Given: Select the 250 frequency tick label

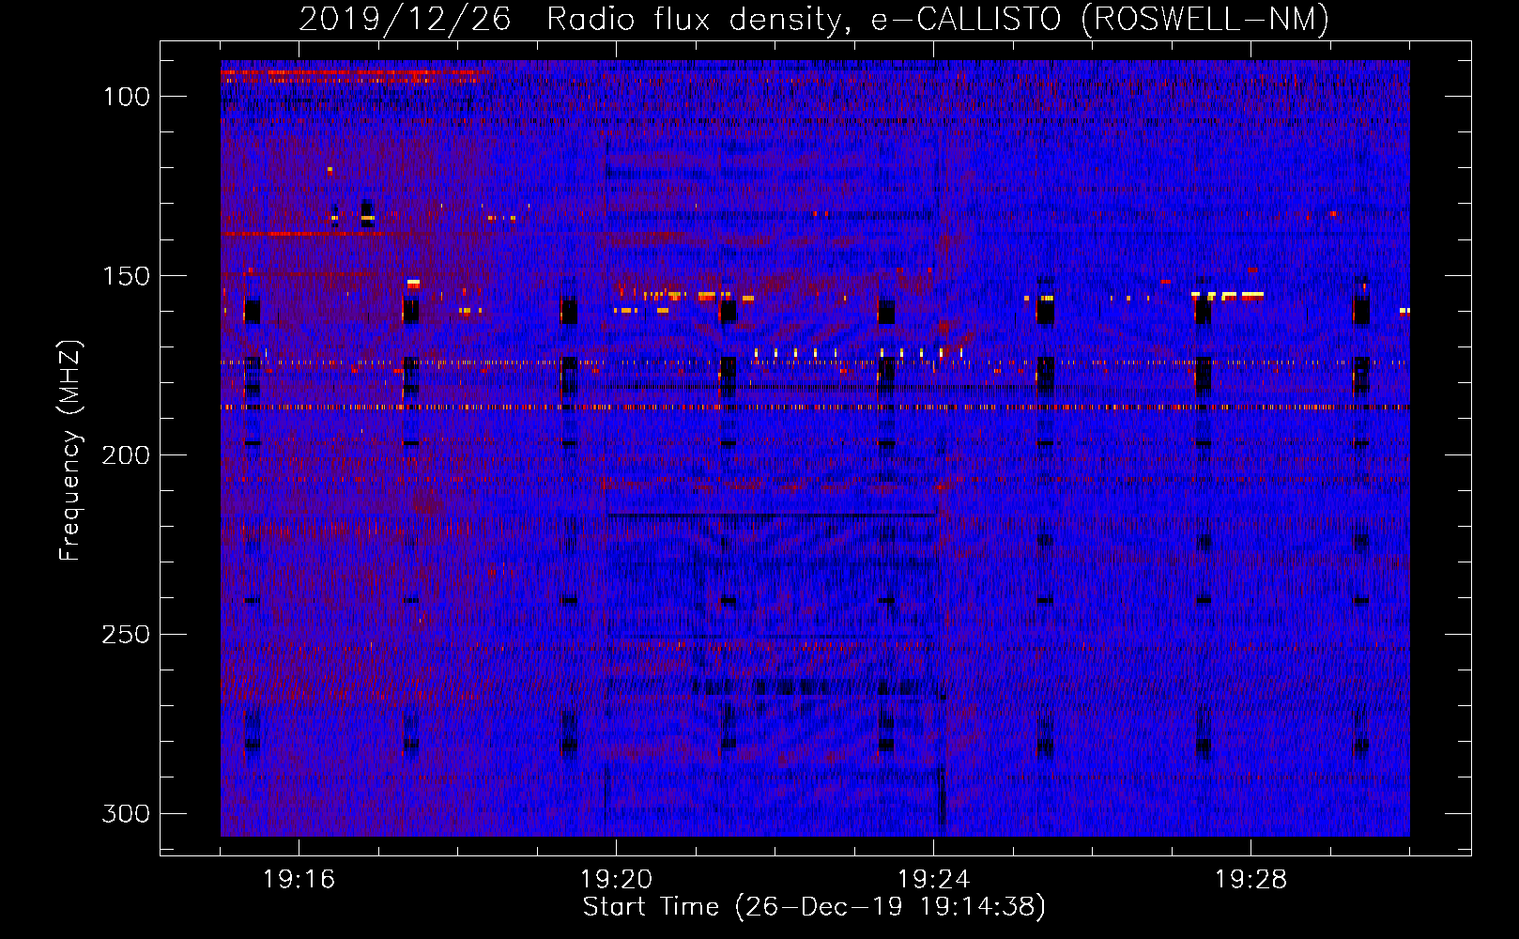Looking at the screenshot, I should coord(126,635).
